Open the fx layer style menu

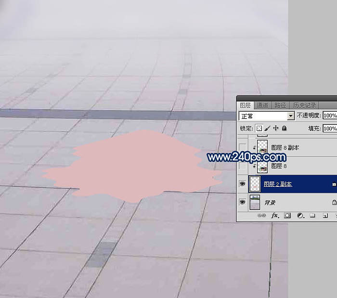(x=275, y=215)
